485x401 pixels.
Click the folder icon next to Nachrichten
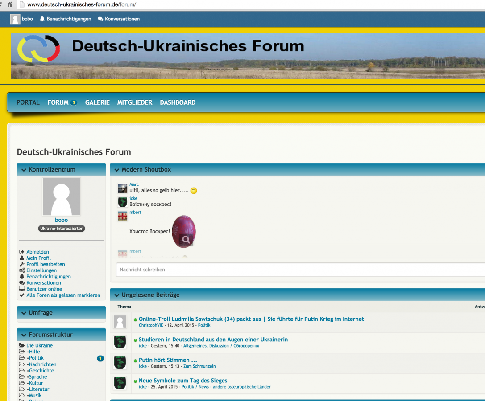(22, 364)
